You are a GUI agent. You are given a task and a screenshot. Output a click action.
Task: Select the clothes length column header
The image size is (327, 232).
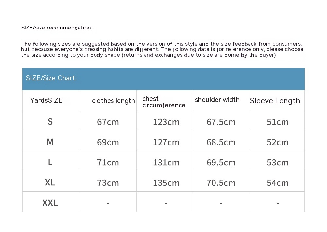pos(113,101)
